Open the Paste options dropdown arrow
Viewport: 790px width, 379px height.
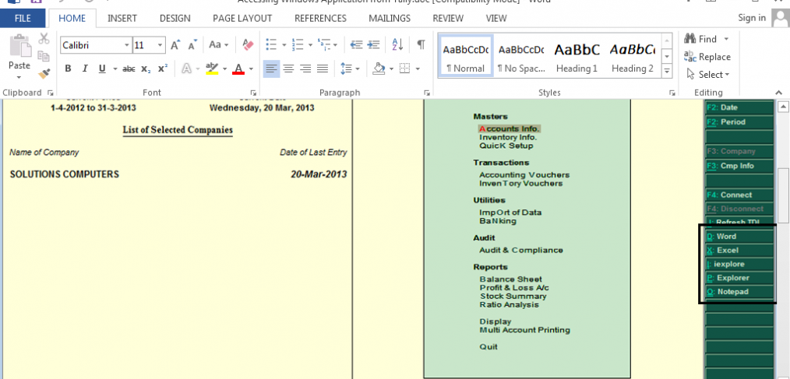click(x=19, y=78)
